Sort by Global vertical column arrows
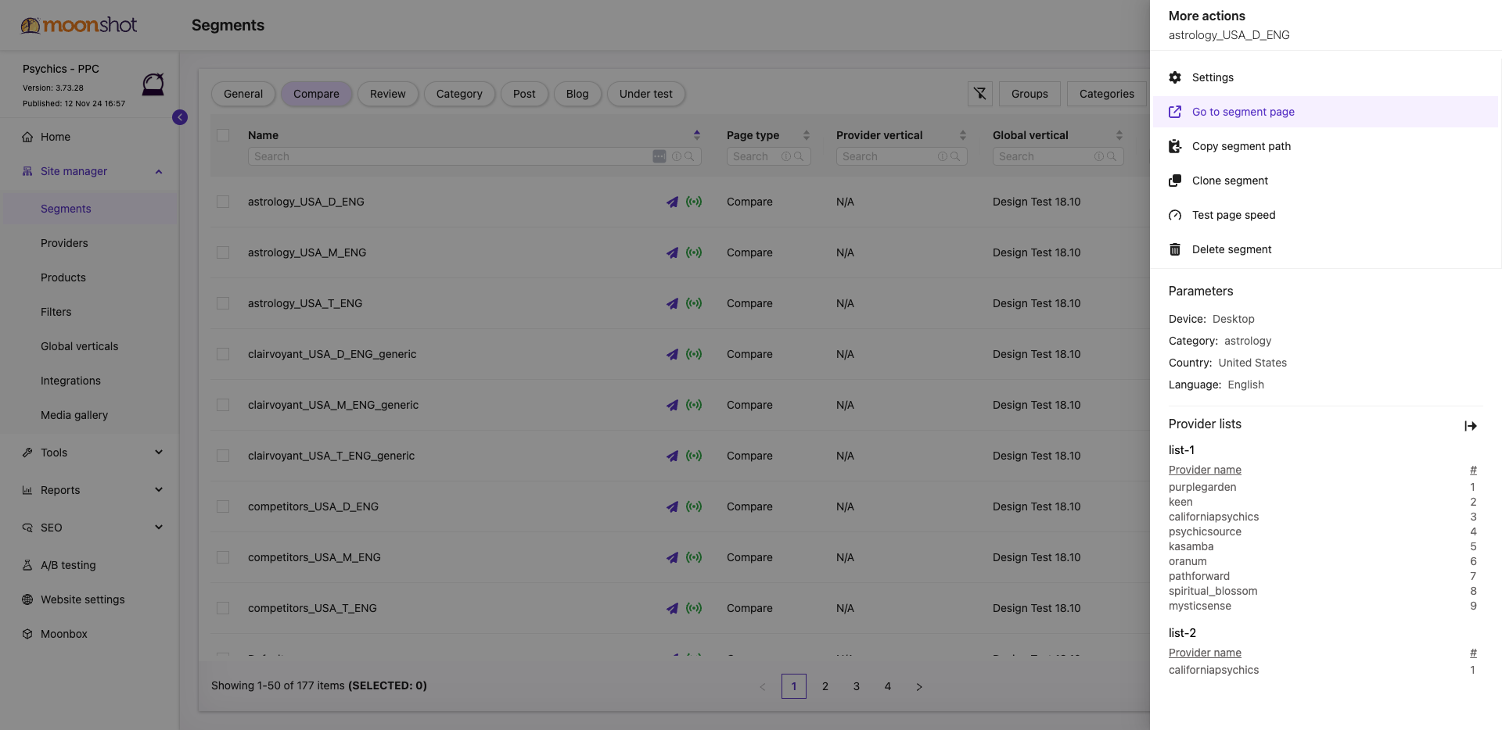This screenshot has width=1502, height=730. point(1119,135)
